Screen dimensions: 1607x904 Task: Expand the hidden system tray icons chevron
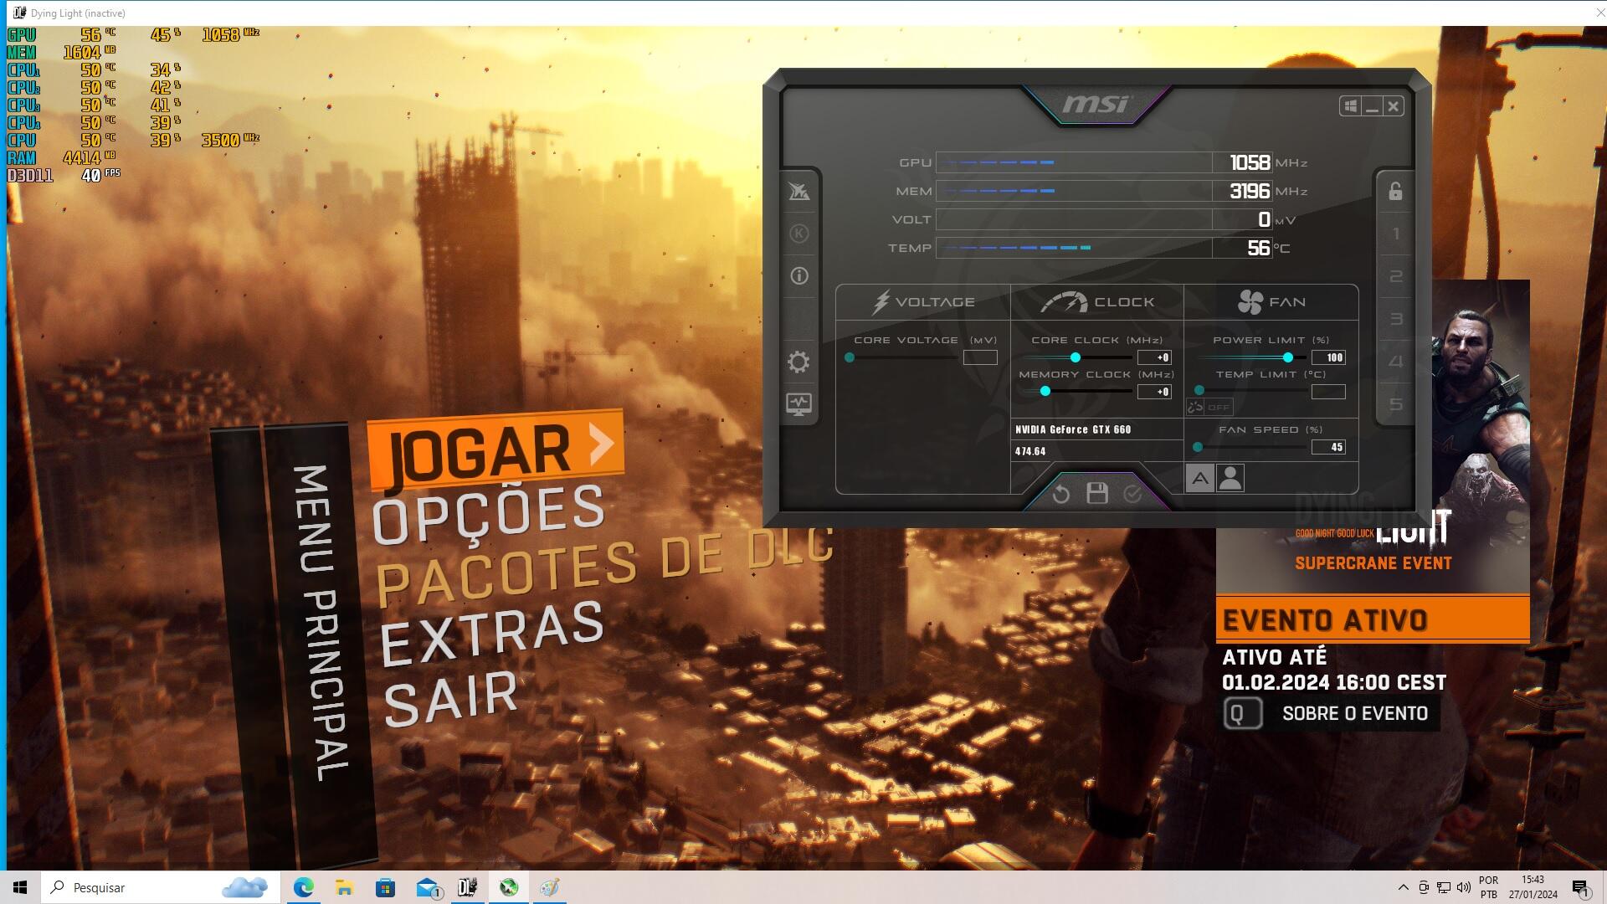[1403, 887]
